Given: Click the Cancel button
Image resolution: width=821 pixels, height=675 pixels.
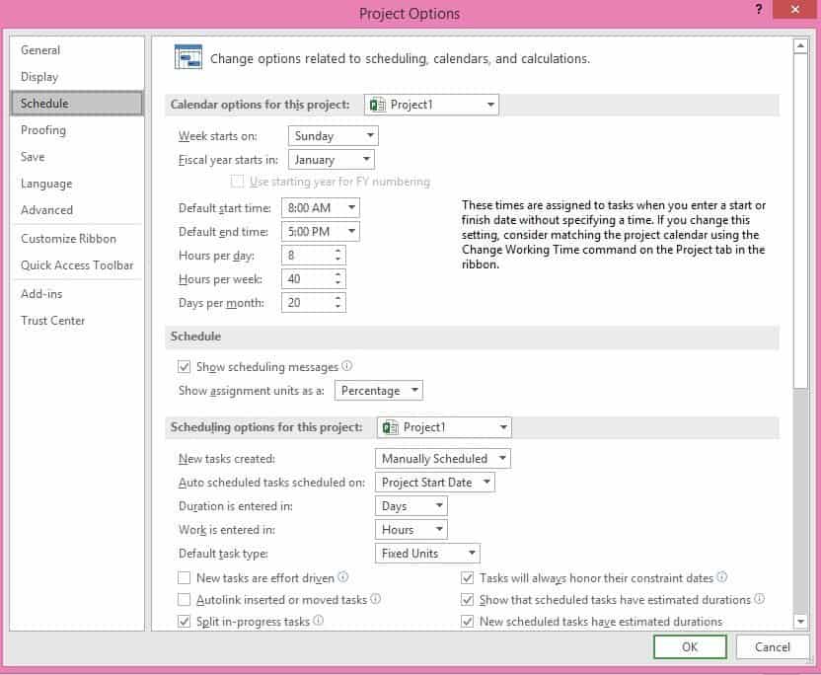Looking at the screenshot, I should 772,646.
